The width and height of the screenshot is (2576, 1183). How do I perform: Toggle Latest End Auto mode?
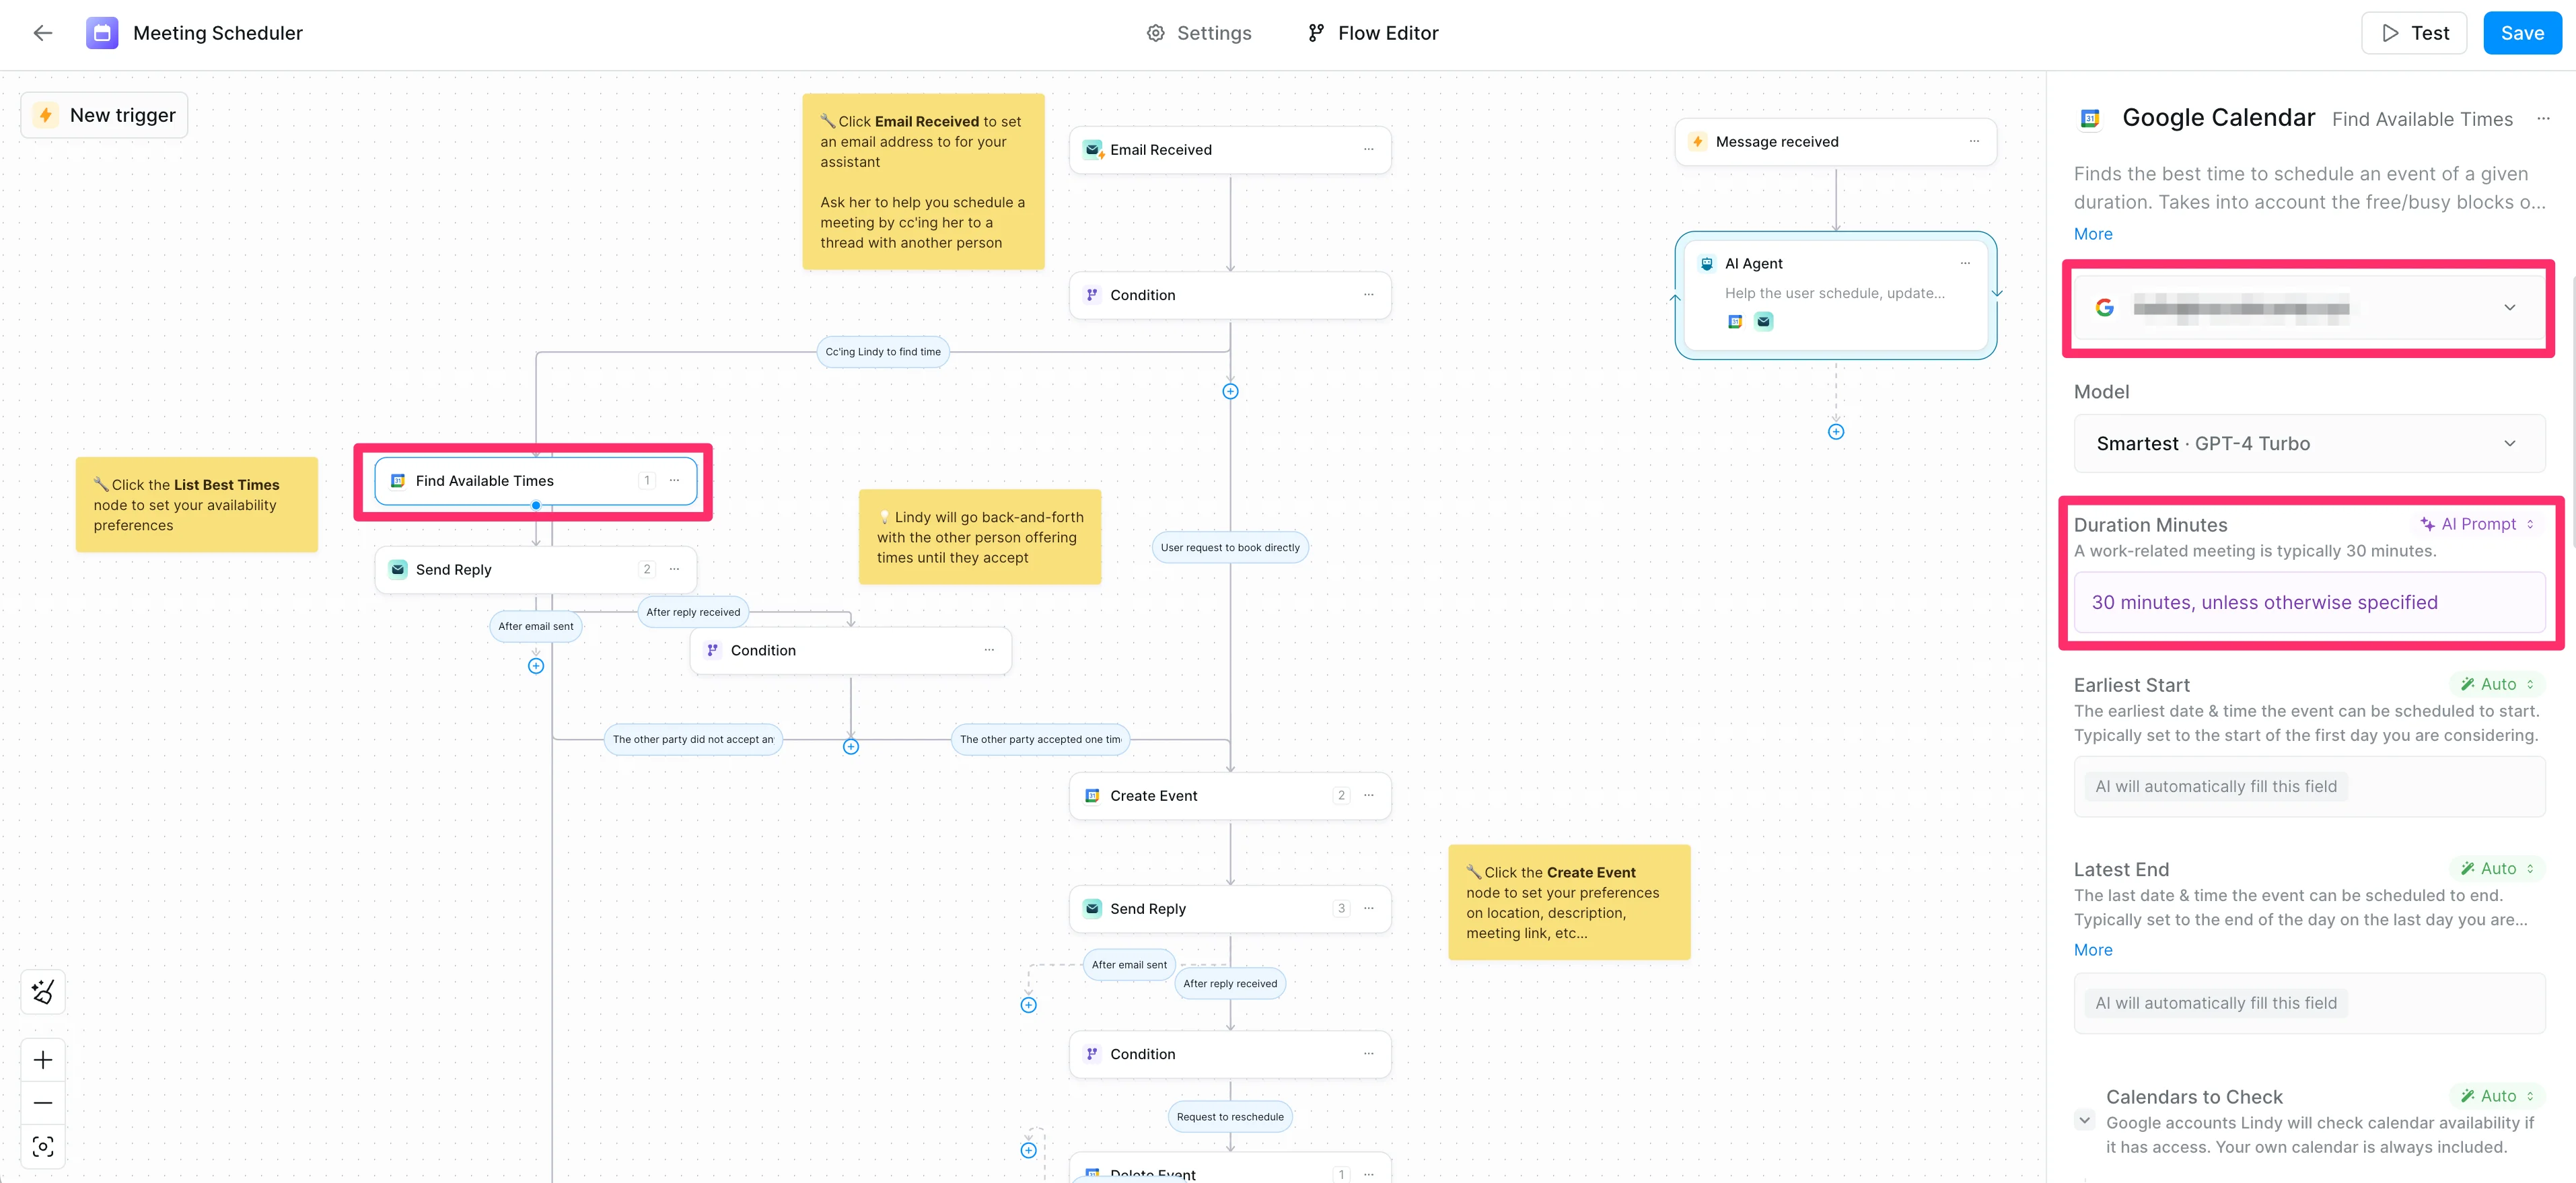[x=2497, y=868]
